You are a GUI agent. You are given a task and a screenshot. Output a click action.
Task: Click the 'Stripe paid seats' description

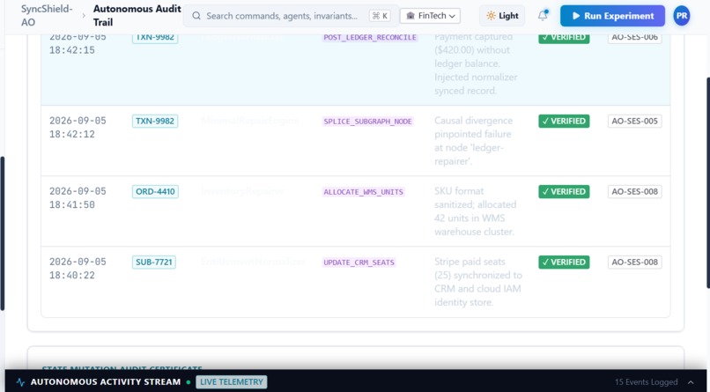(478, 282)
